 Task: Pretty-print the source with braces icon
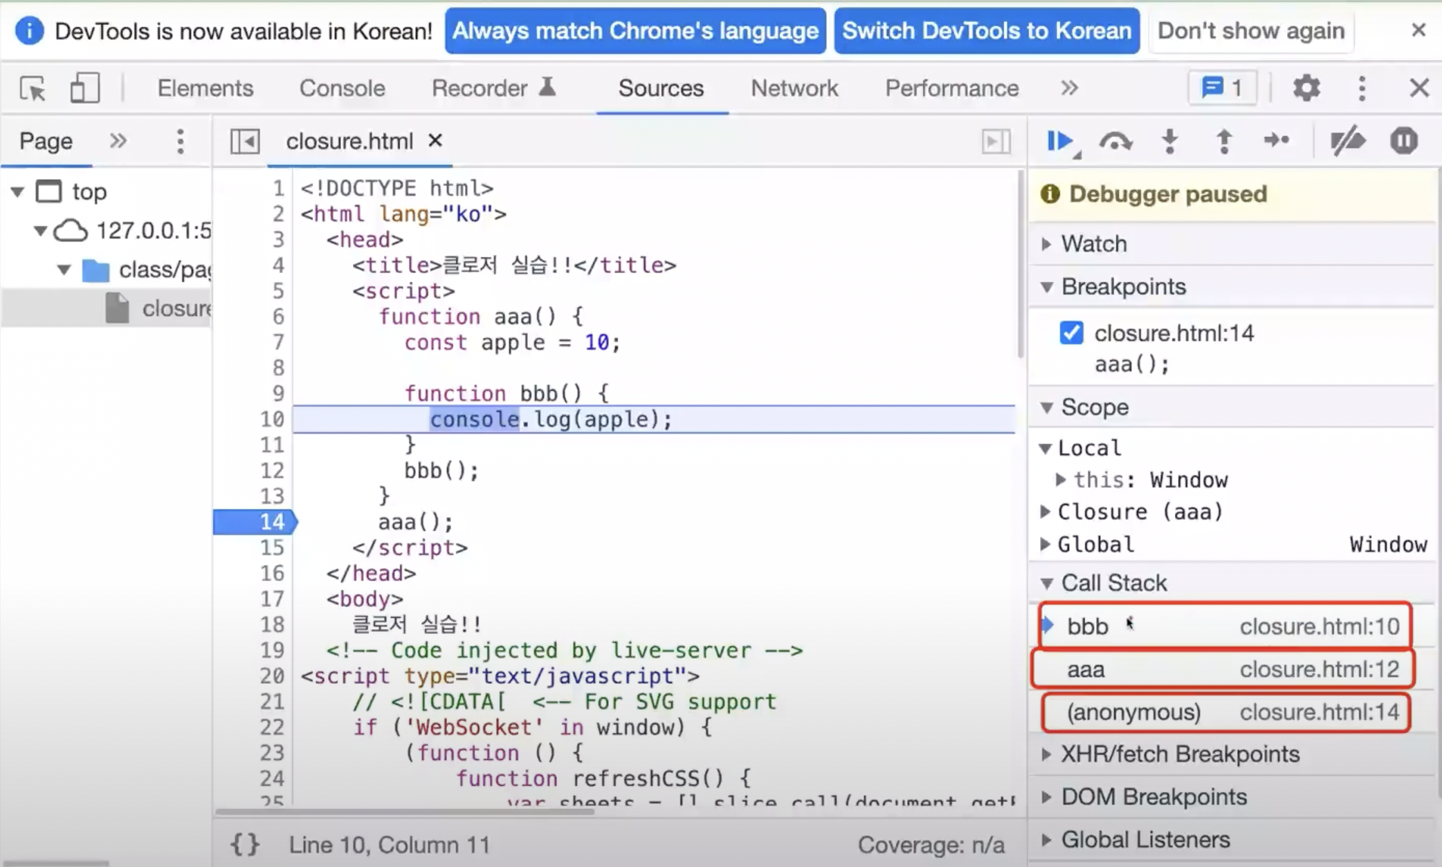pos(245,844)
